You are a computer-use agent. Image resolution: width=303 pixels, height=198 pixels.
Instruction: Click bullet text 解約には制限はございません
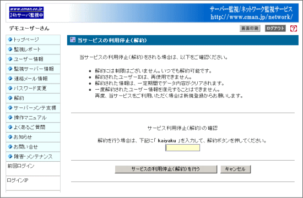pyautogui.click(x=153, y=71)
